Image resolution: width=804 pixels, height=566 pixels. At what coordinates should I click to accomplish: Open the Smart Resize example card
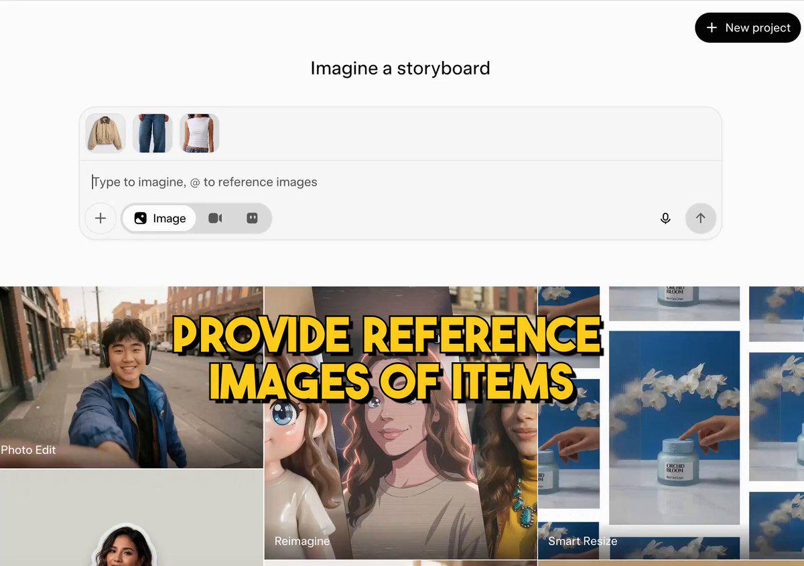coord(671,422)
